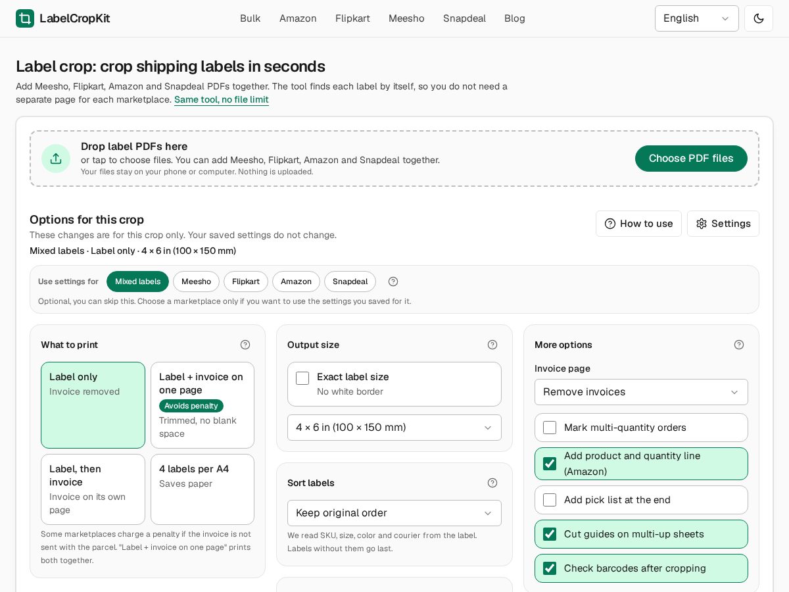The height and width of the screenshot is (592, 789).
Task: Select Label, then invoice option
Action: [x=93, y=489]
